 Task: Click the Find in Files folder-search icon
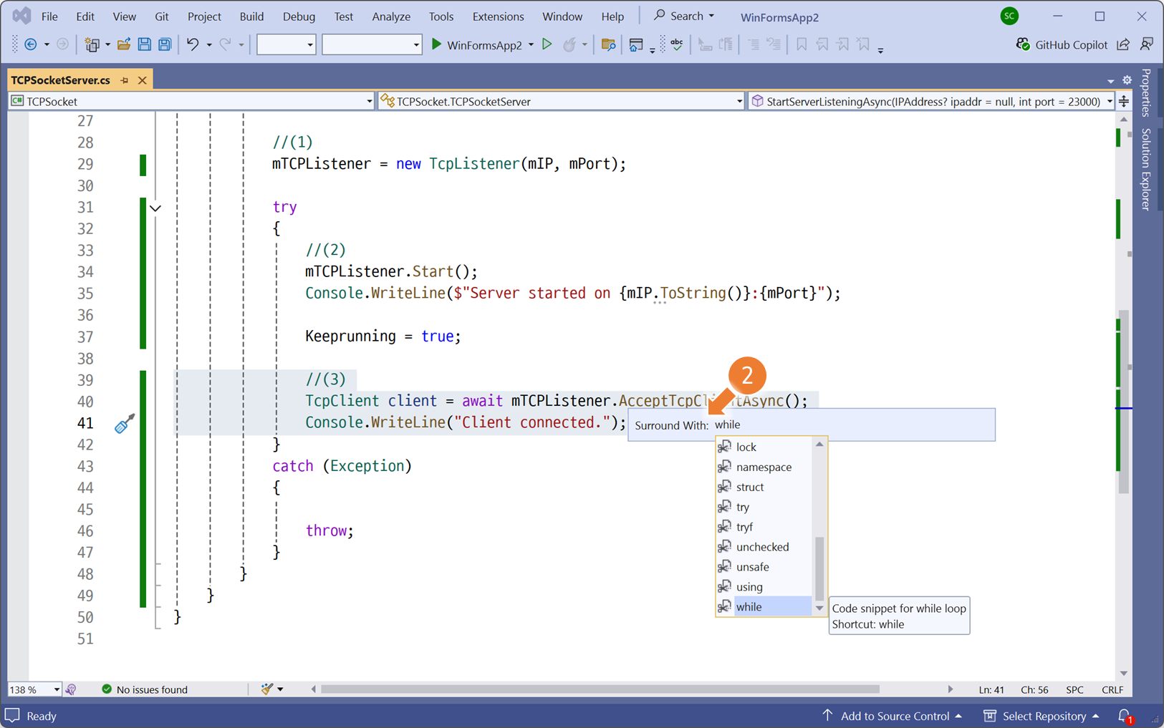pyautogui.click(x=608, y=44)
